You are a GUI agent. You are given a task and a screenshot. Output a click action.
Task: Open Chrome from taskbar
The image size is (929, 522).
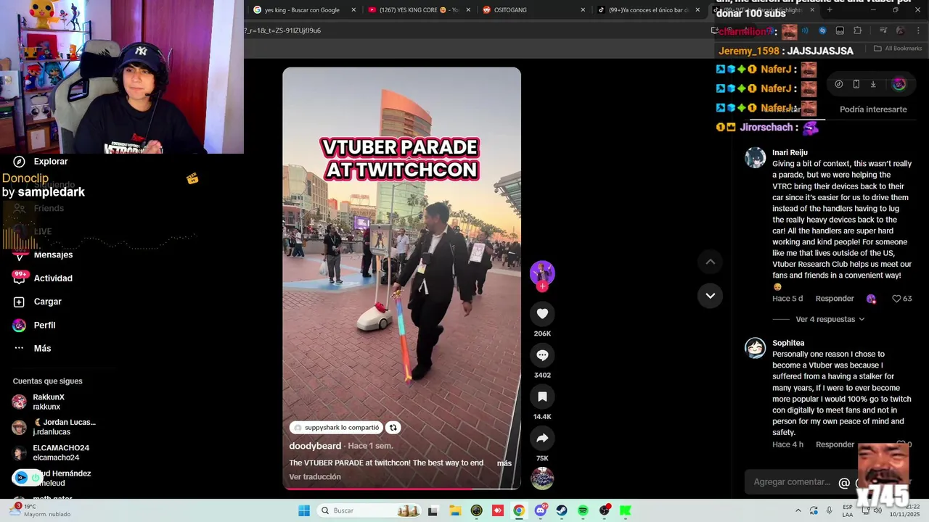519,510
